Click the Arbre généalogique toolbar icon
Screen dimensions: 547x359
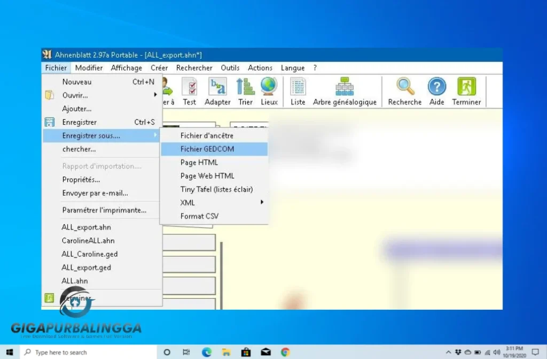pyautogui.click(x=345, y=90)
